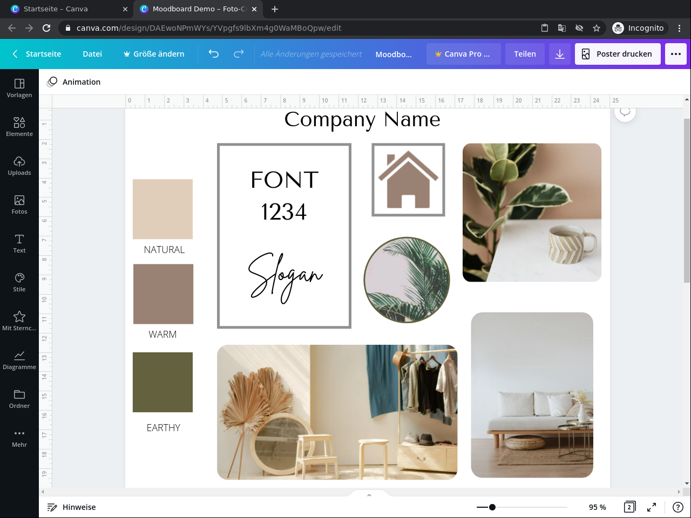Select the white sofa photo
Screen dimensions: 691x518
point(532,395)
